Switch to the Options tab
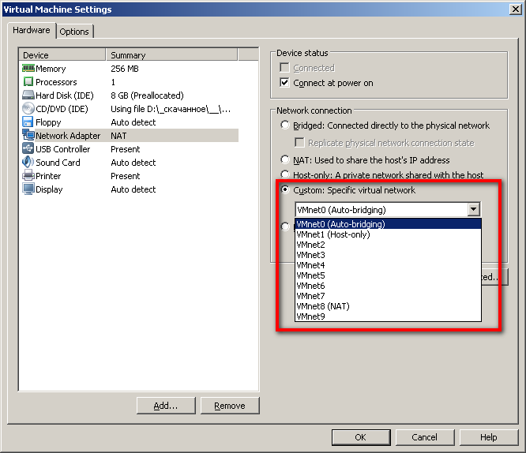The width and height of the screenshot is (526, 453). (x=74, y=32)
